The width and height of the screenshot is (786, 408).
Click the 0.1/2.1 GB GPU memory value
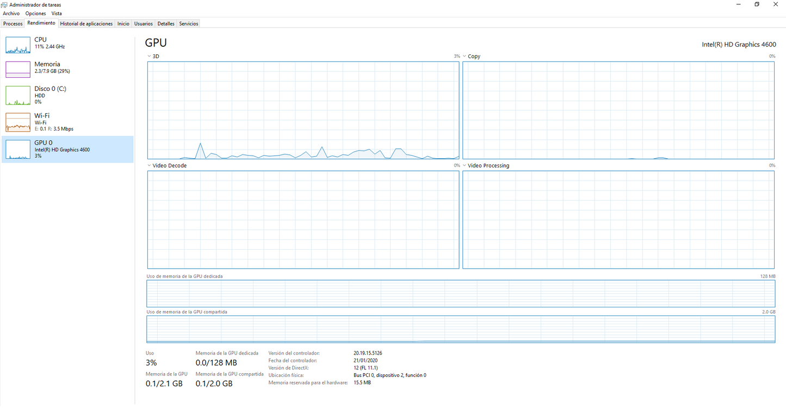click(164, 384)
